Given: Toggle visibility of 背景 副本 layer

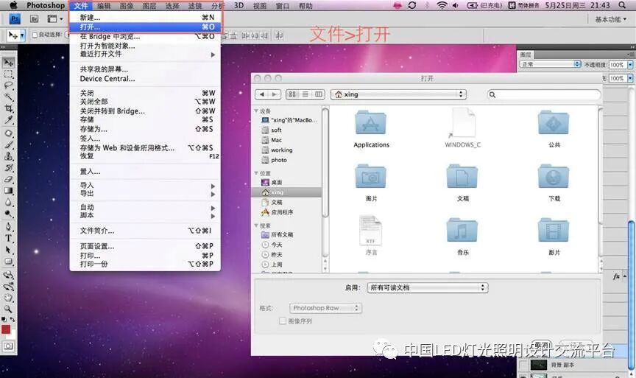Looking at the screenshot, I should point(523,365).
